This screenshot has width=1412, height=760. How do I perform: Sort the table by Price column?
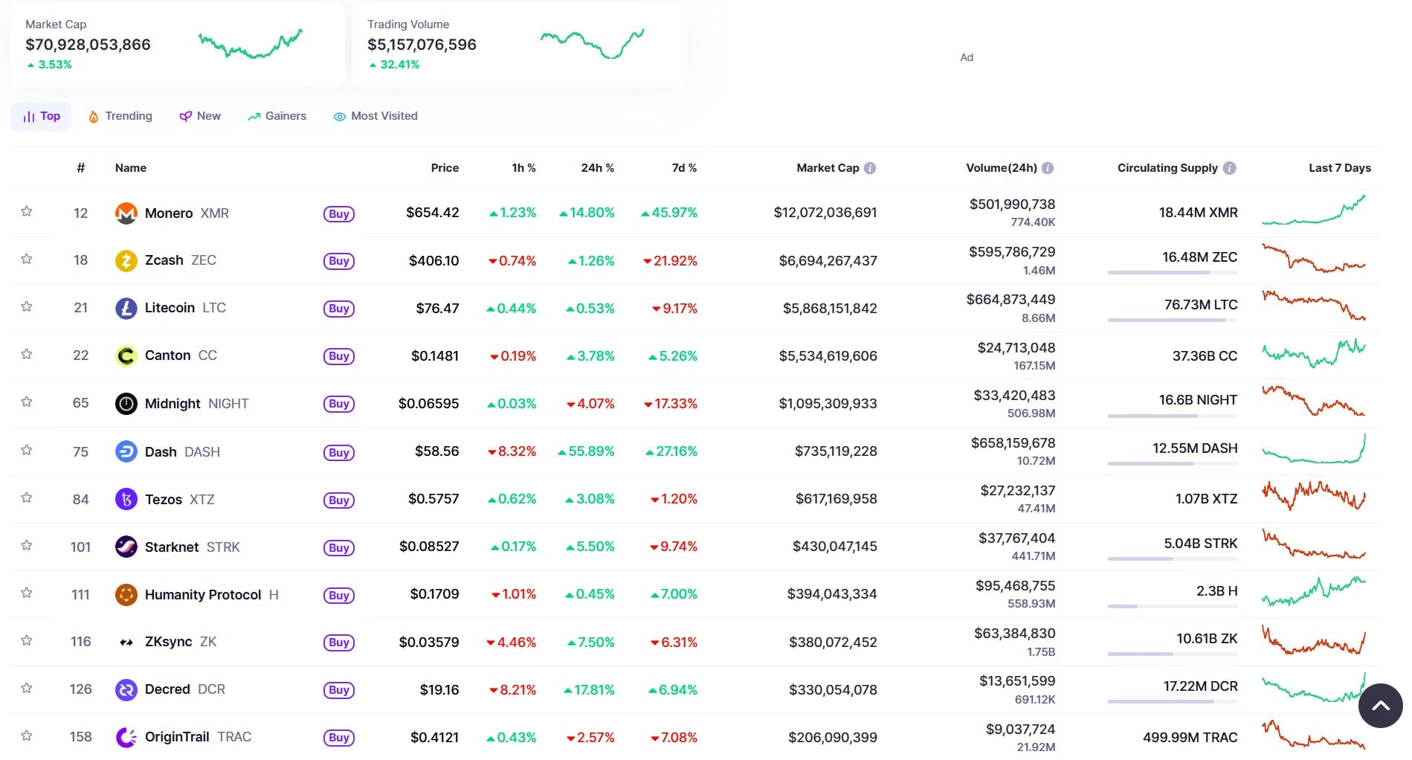coord(444,168)
